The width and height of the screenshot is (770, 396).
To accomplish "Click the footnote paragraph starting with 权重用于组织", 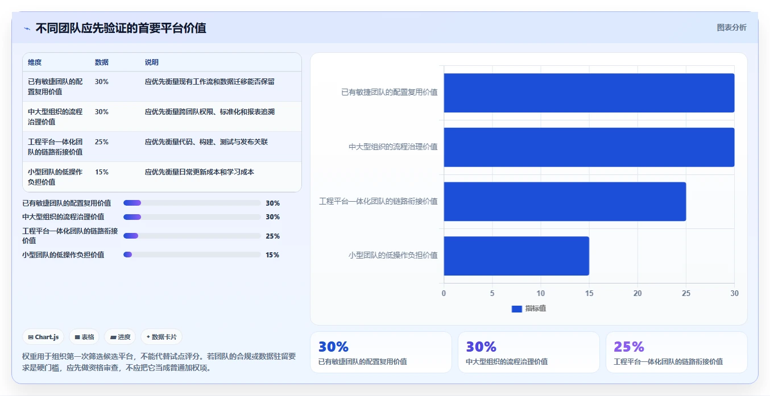I will tap(159, 362).
